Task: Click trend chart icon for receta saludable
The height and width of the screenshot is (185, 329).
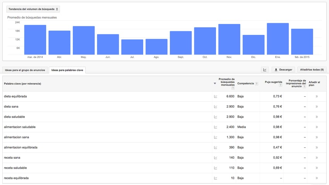Action: click(215, 168)
